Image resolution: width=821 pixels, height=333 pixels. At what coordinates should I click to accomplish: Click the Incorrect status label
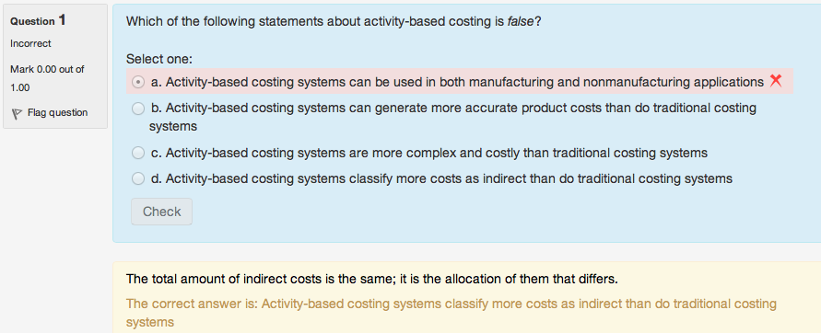(31, 43)
